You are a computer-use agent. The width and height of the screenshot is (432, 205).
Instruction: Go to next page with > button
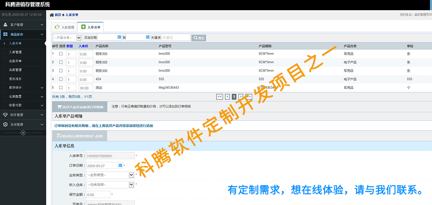[241, 96]
